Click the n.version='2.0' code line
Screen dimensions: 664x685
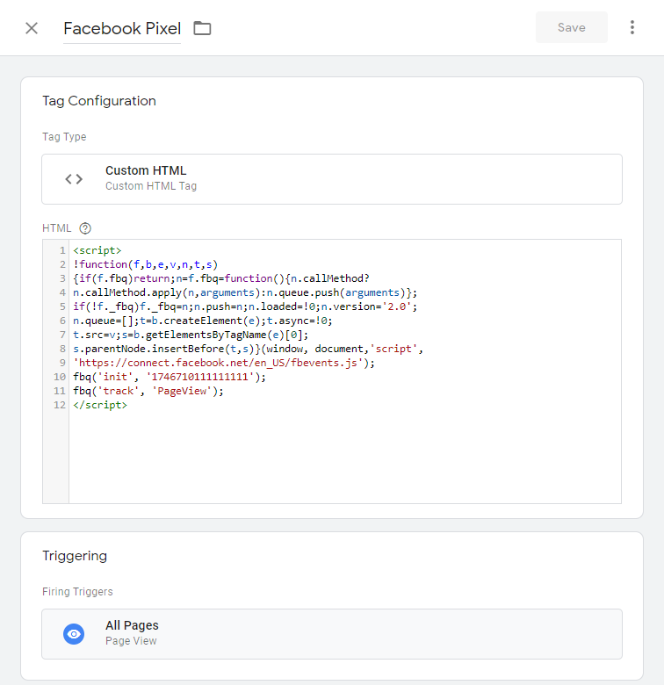coord(245,306)
